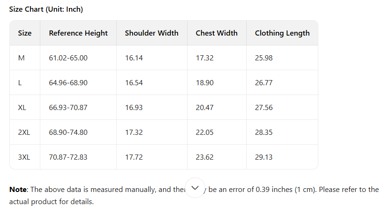
Task: Click the Size Chart (Unit: Inch) heading
Action: pyautogui.click(x=46, y=9)
